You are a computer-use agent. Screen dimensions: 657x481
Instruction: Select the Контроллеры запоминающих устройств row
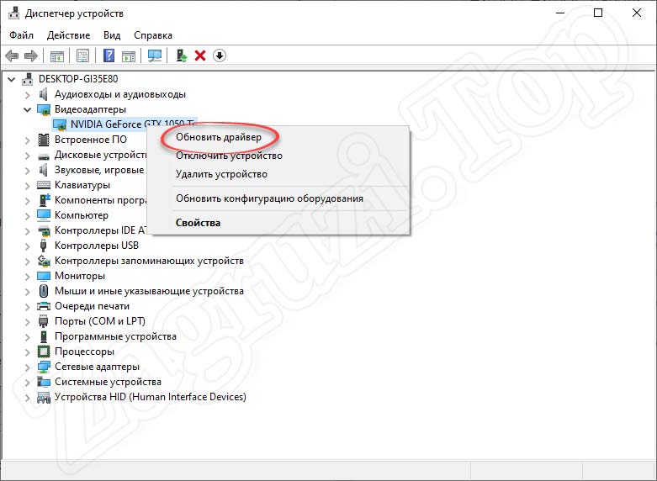tap(149, 261)
